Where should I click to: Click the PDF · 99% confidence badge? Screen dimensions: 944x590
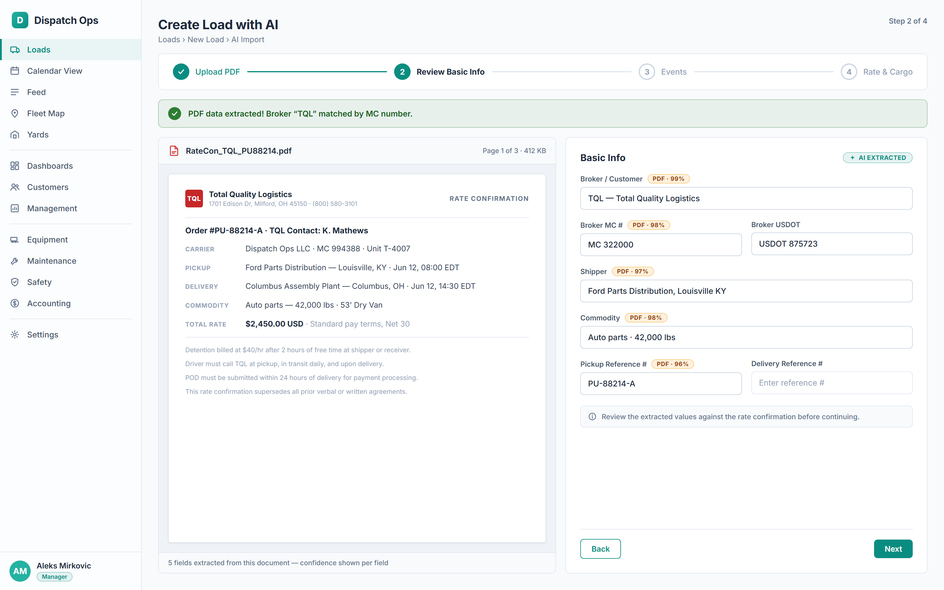click(x=668, y=179)
